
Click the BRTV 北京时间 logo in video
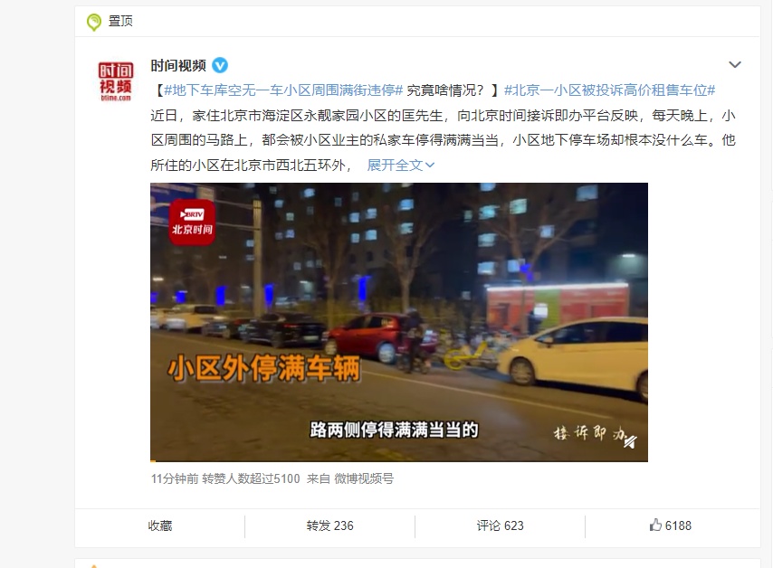[x=192, y=222]
